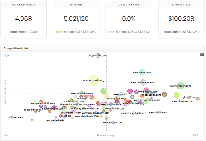This screenshot has width=206, height=141.
Task: Select the m.youtube.com bubble
Action: 98,56
